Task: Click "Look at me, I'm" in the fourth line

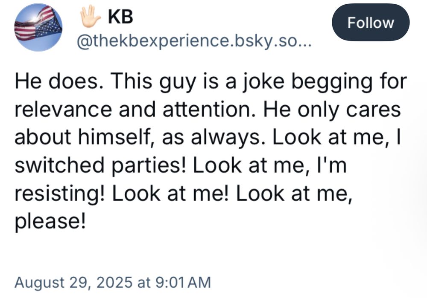Action: [x=269, y=165]
